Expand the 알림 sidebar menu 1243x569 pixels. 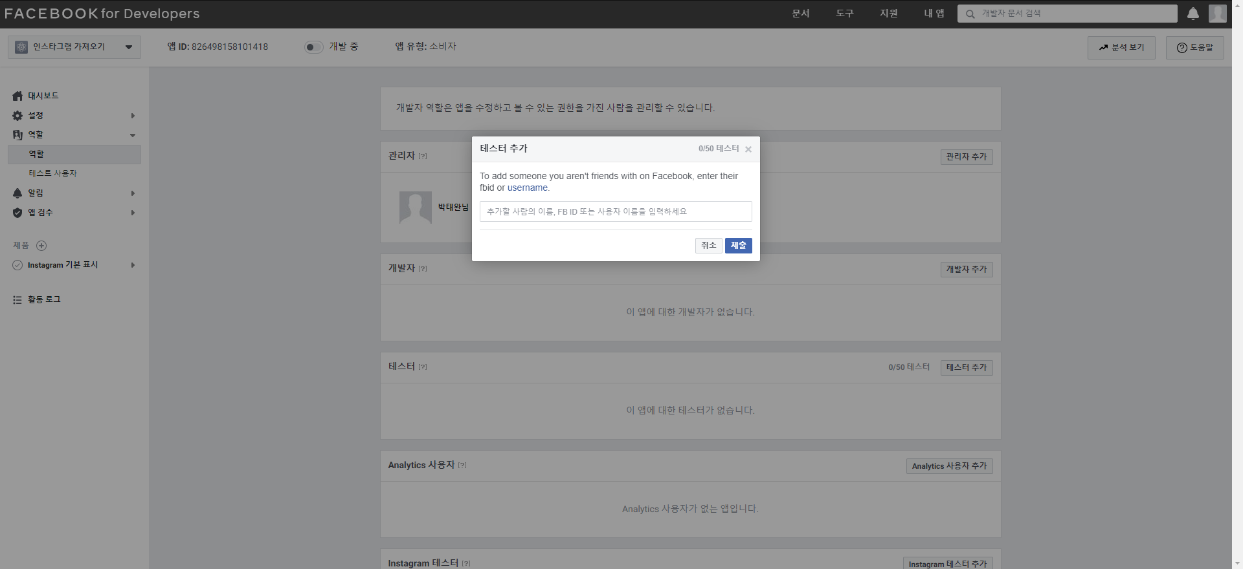point(133,193)
